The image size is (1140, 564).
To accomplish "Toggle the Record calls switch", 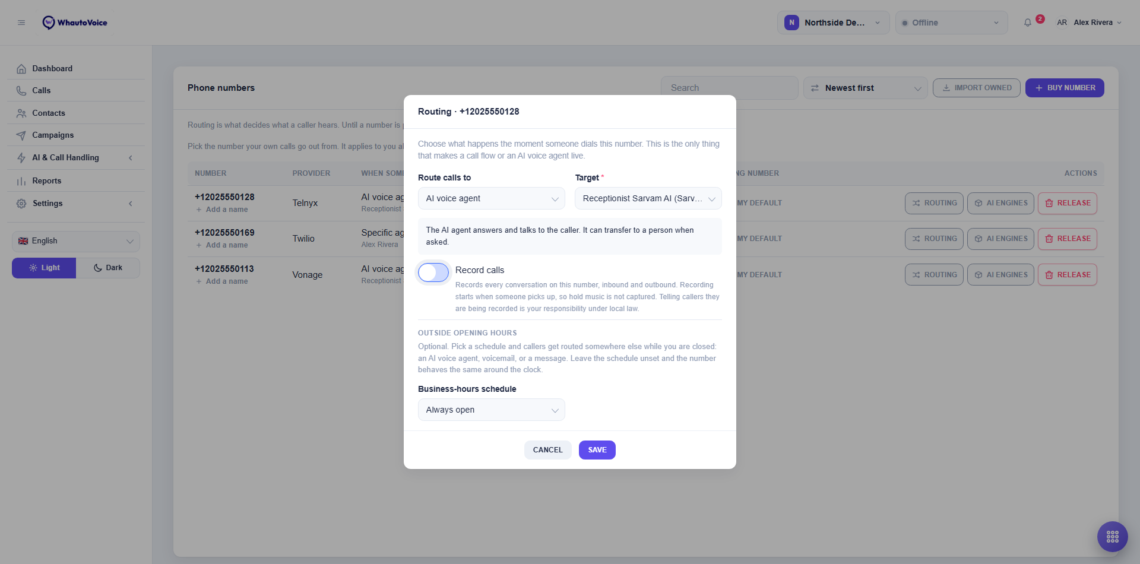I will click(433, 273).
